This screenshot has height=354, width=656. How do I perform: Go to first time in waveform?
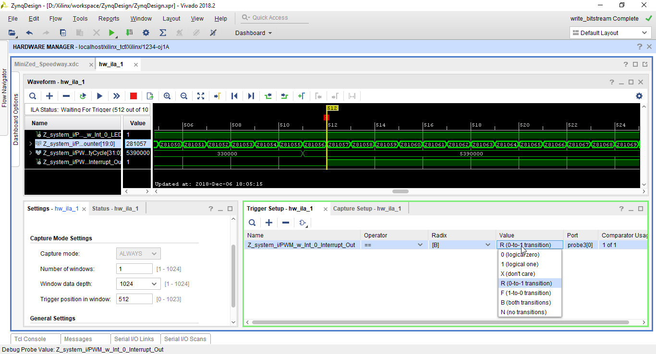click(x=234, y=96)
